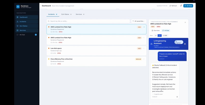Open notifications bell in header
Screen dimensions: 205x105
click(181, 6)
